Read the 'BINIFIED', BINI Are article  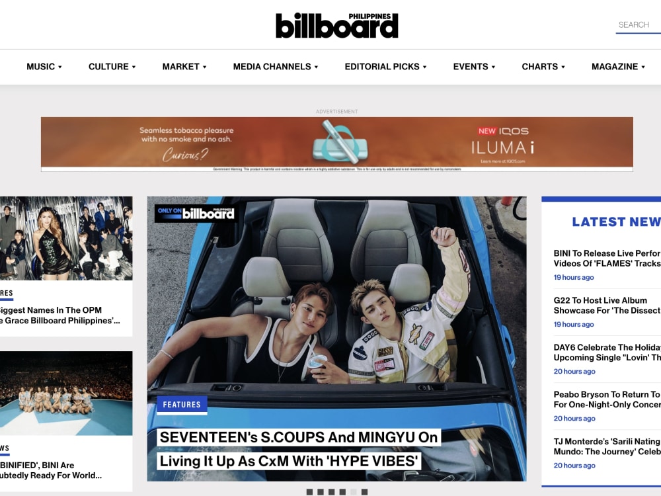coord(51,470)
